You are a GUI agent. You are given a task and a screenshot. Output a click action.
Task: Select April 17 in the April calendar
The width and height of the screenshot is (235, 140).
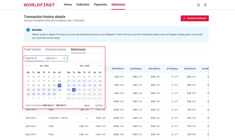tap(60, 85)
